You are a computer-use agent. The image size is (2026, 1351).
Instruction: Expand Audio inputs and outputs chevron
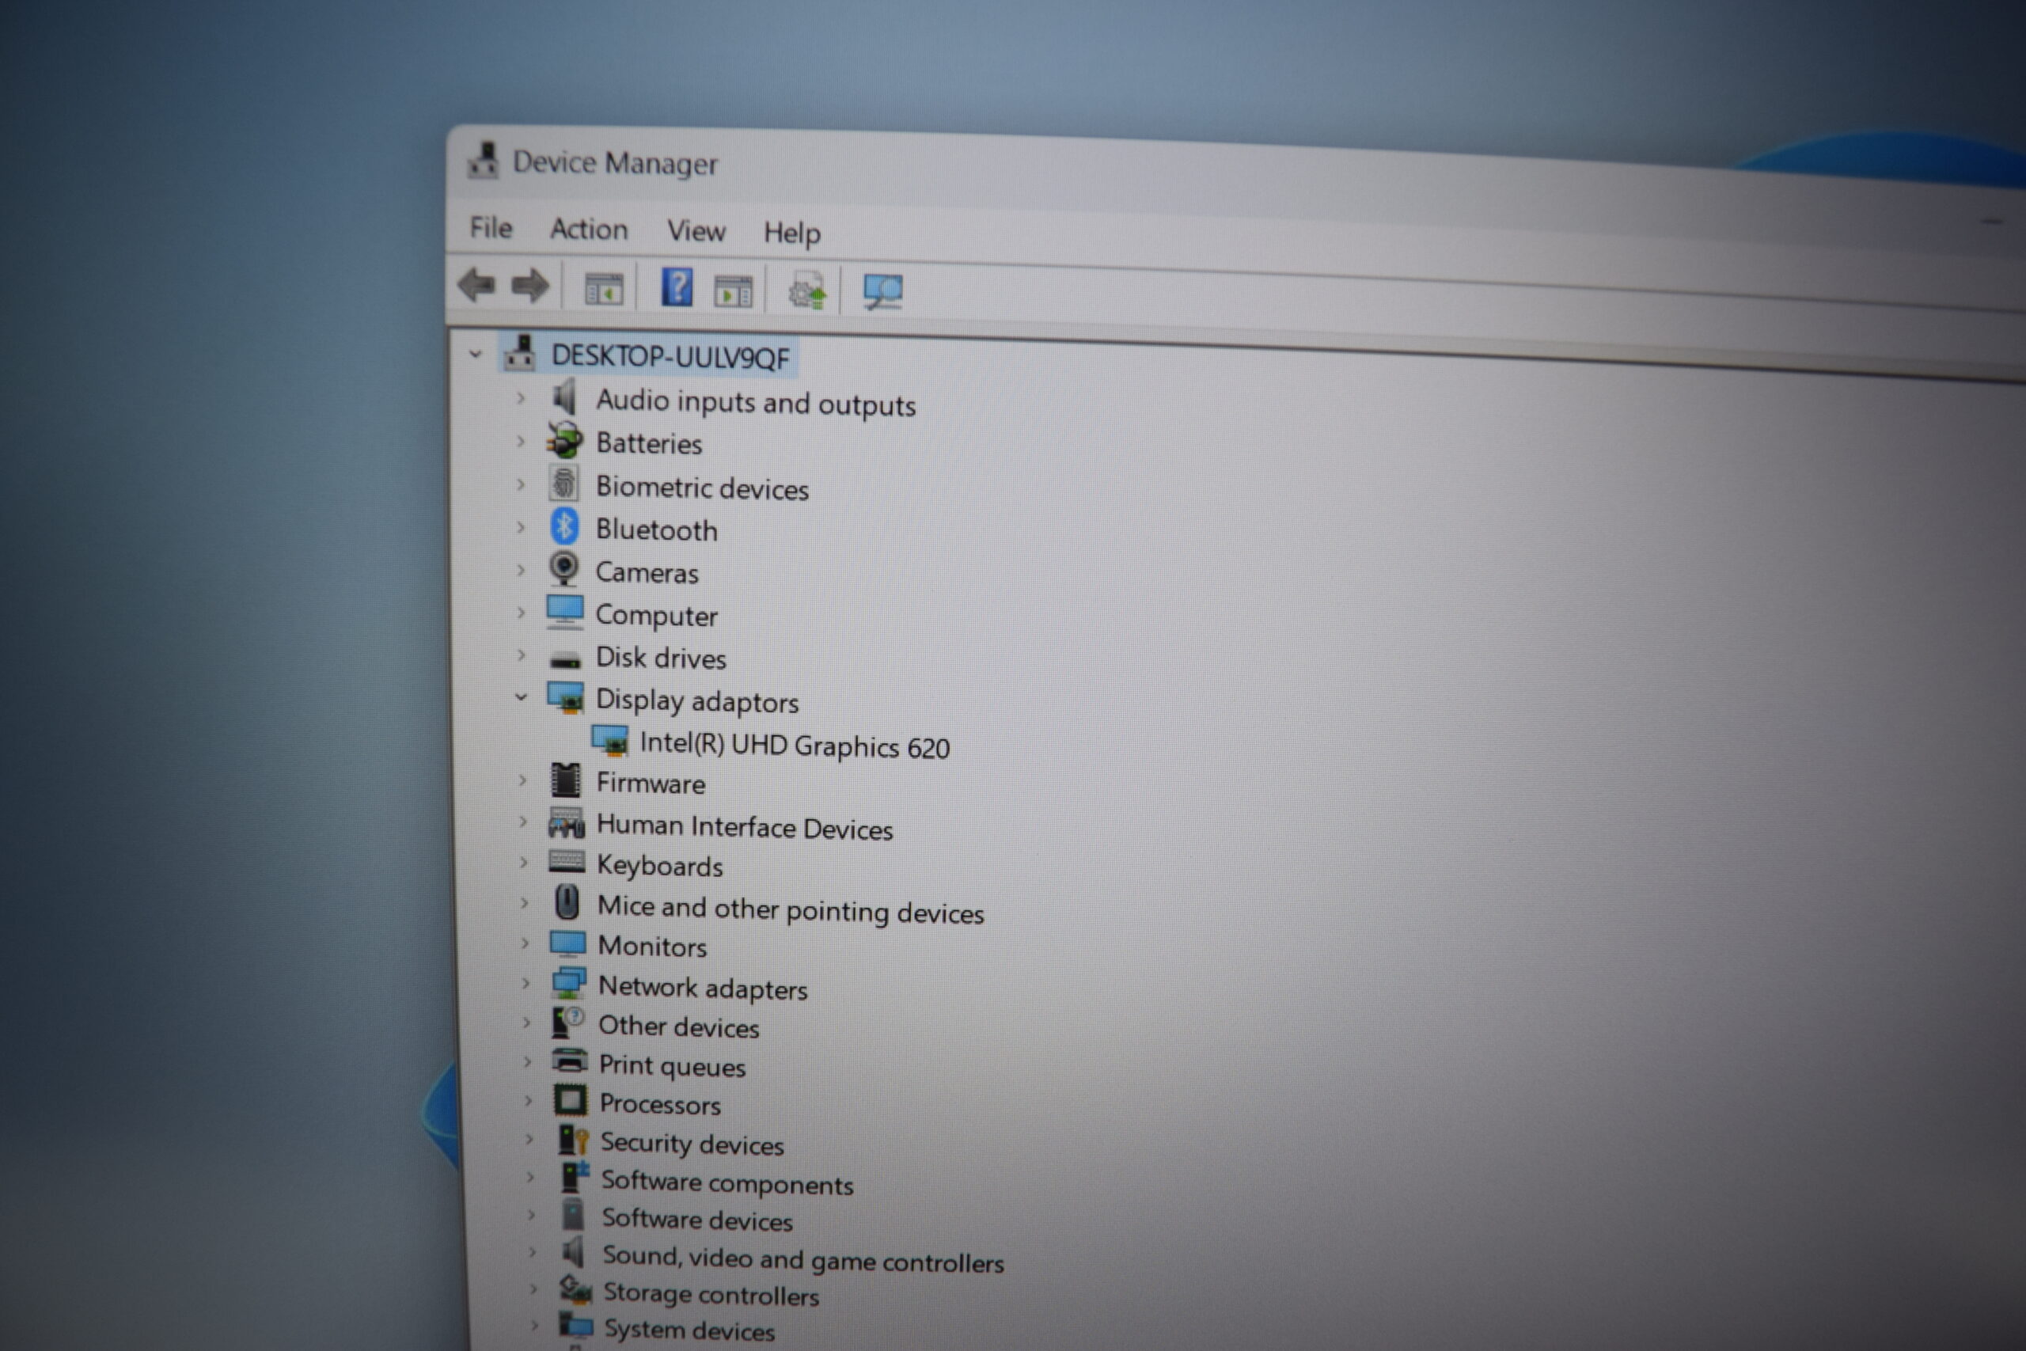(x=520, y=397)
